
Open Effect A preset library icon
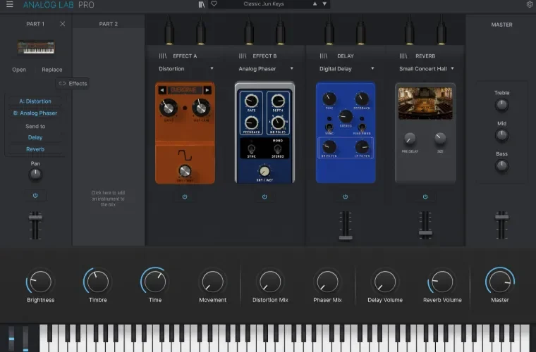point(163,56)
